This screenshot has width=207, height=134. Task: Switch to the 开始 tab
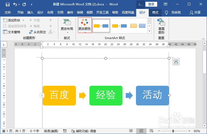click(x=20, y=13)
